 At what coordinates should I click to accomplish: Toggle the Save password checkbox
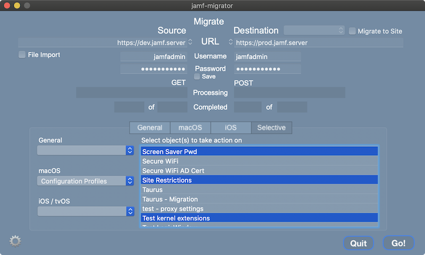tap(197, 76)
